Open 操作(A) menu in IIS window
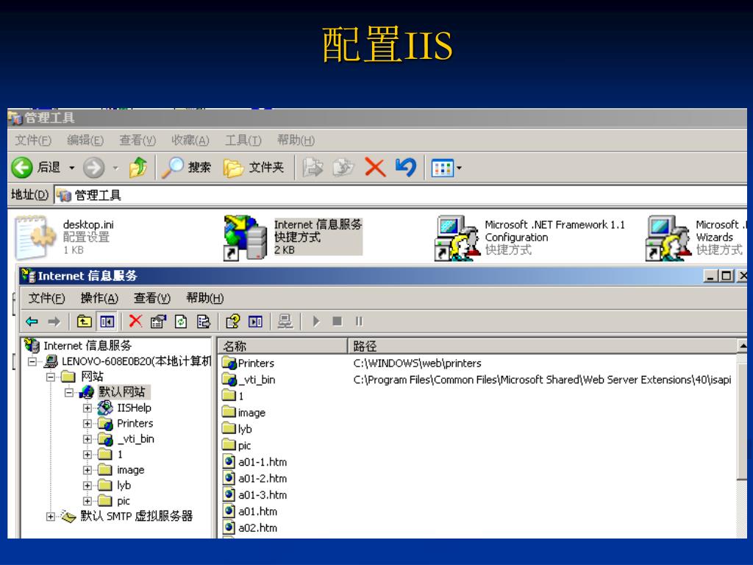753x565 pixels. point(99,299)
